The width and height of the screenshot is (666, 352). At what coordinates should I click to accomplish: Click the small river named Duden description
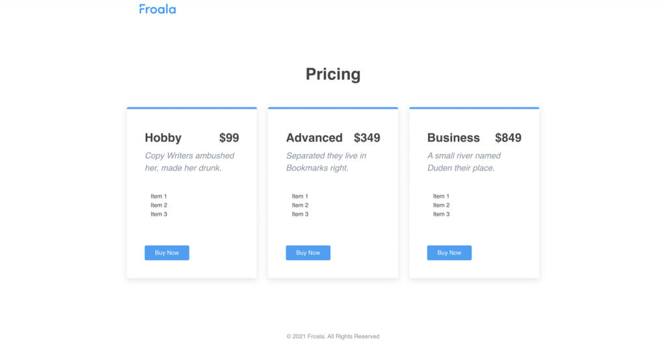point(464,162)
